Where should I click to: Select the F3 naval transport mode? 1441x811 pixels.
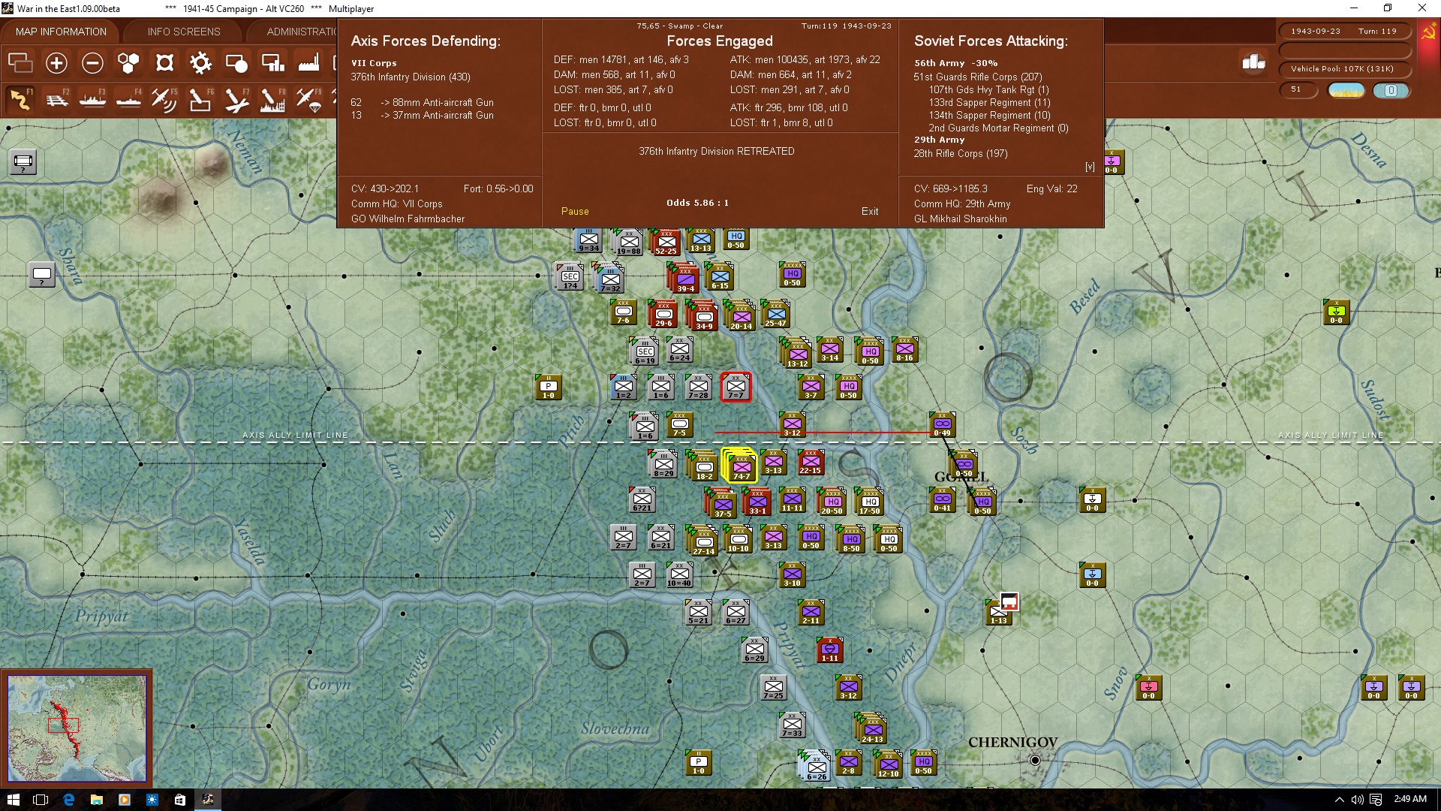[92, 100]
